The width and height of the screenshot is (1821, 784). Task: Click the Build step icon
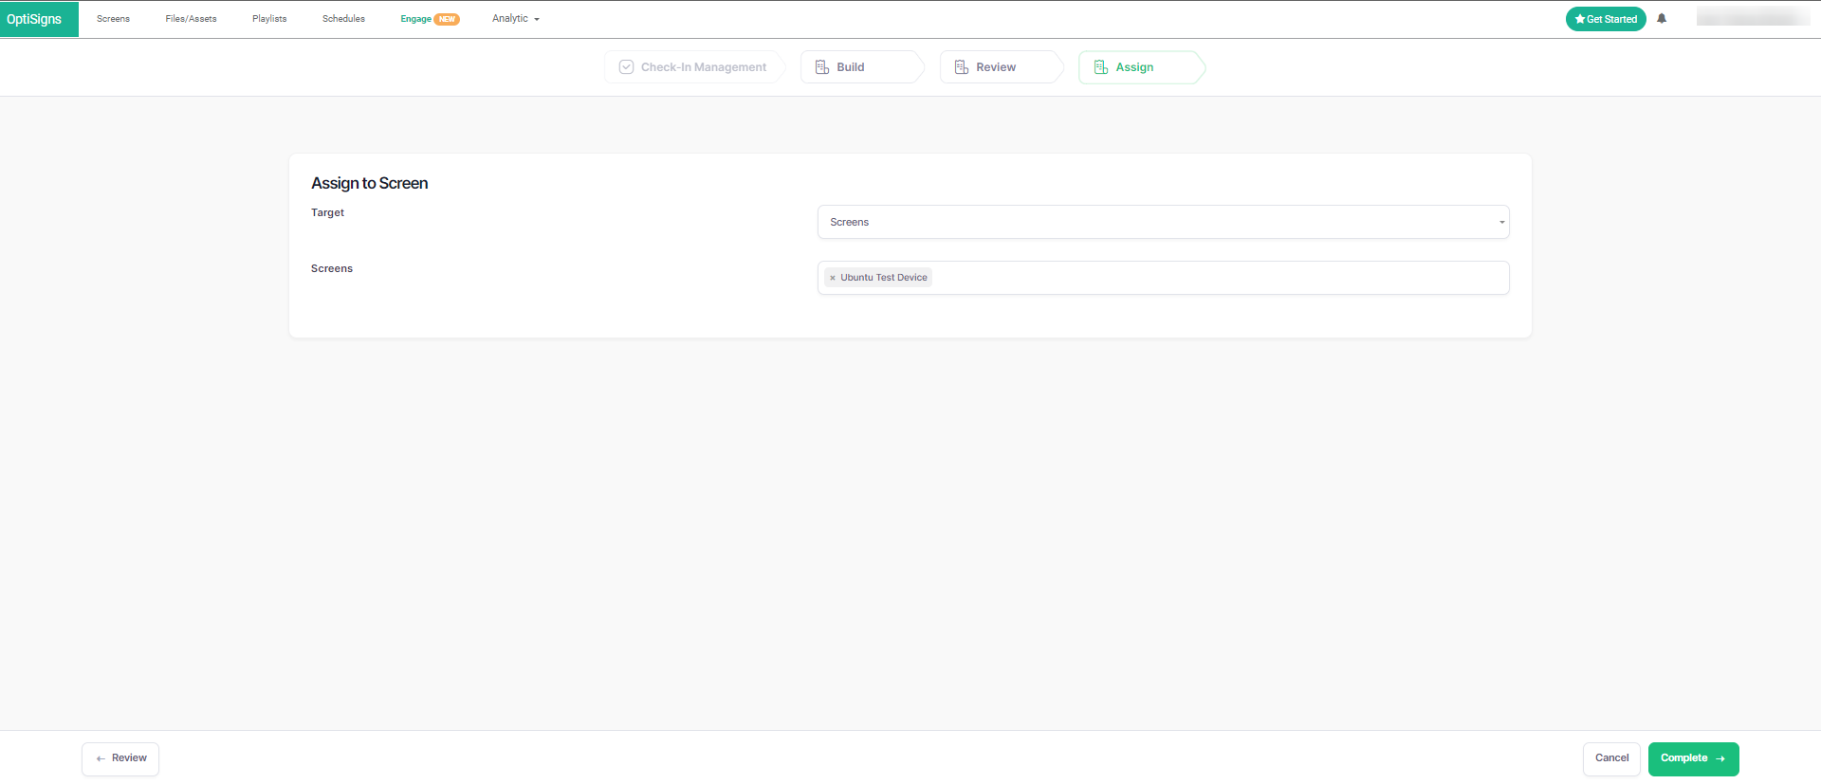tap(822, 67)
